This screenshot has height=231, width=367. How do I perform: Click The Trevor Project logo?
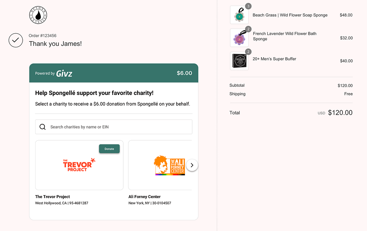[79, 165]
